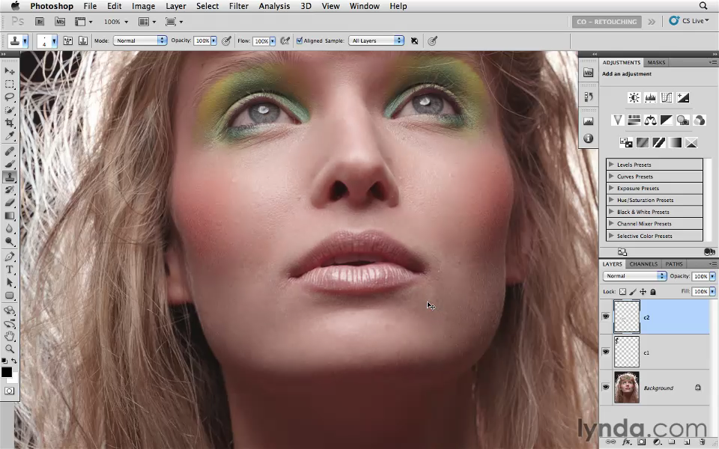Select the Crop tool
This screenshot has width=719, height=449.
[9, 123]
